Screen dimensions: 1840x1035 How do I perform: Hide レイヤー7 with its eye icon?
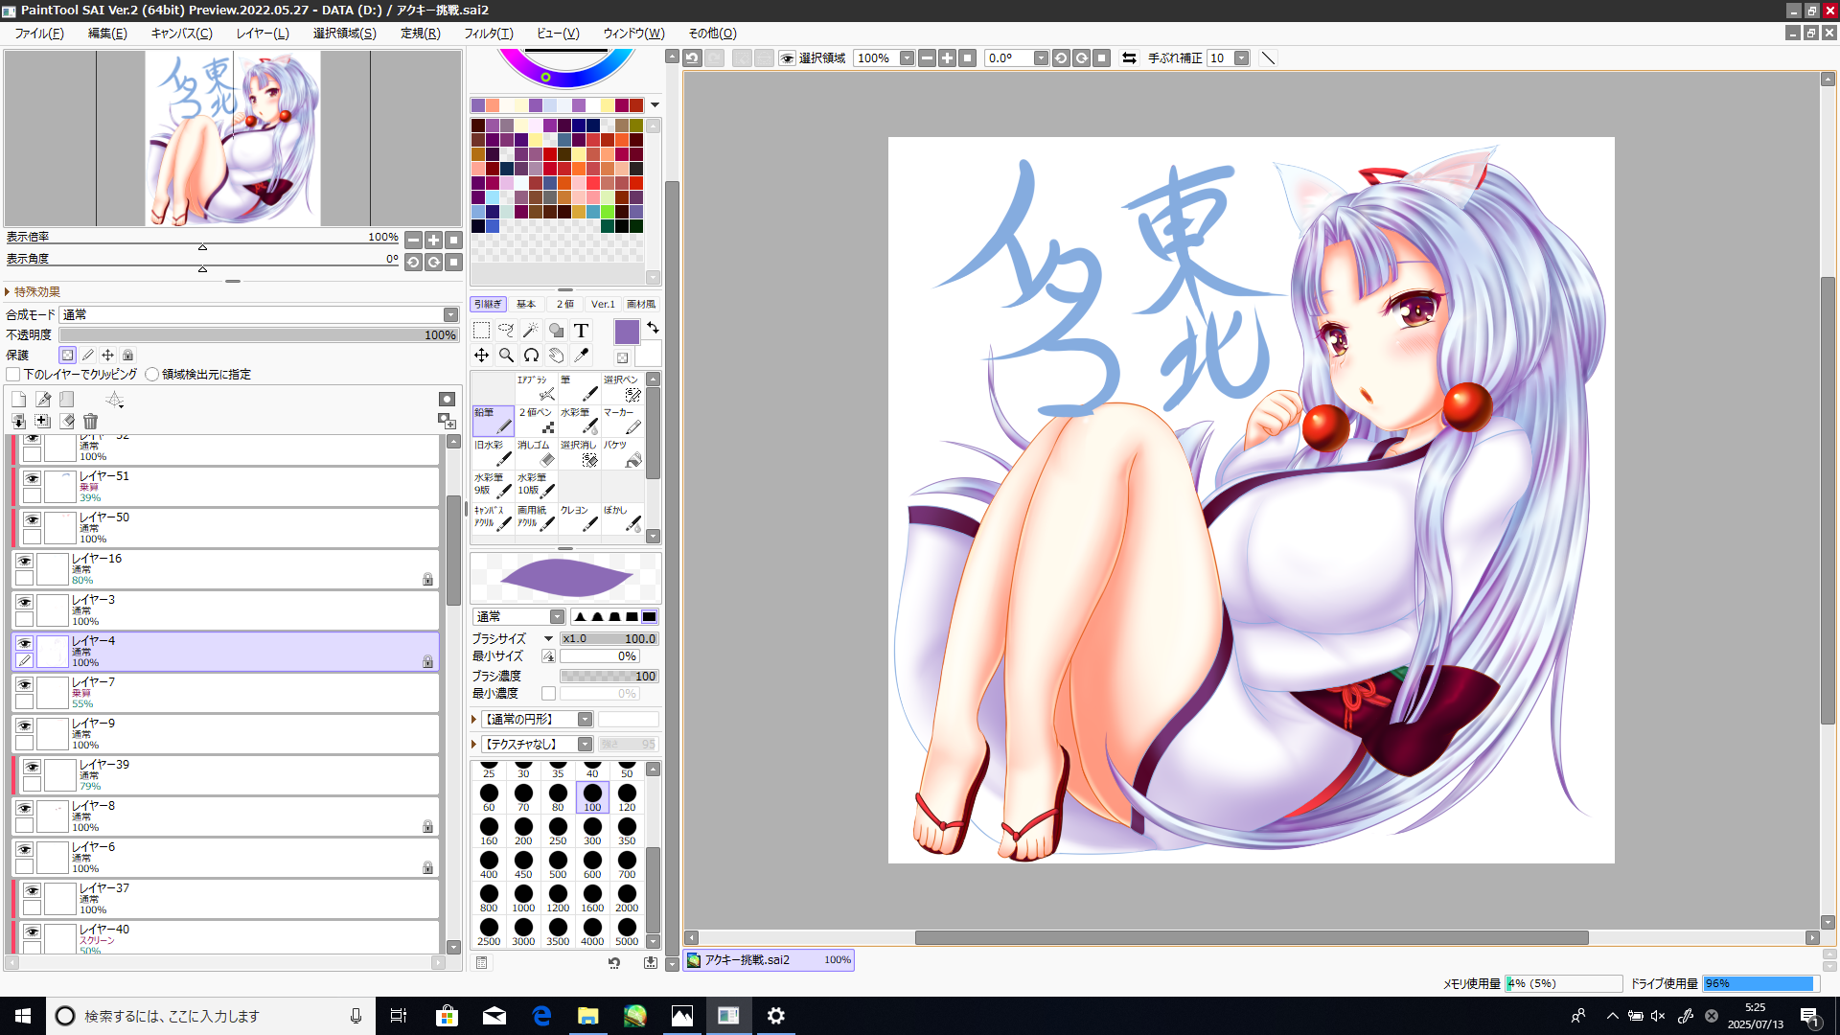coord(25,685)
